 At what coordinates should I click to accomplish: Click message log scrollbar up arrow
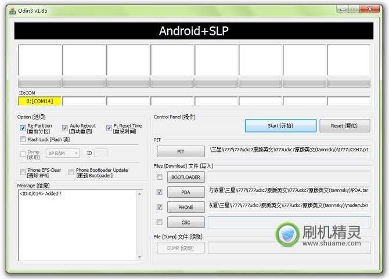(x=140, y=194)
